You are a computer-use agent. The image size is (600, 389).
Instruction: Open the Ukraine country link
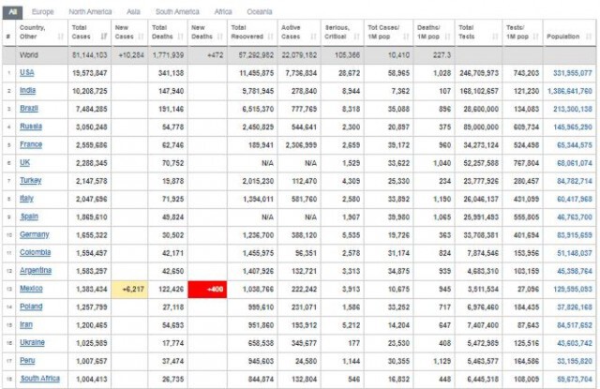click(x=32, y=343)
